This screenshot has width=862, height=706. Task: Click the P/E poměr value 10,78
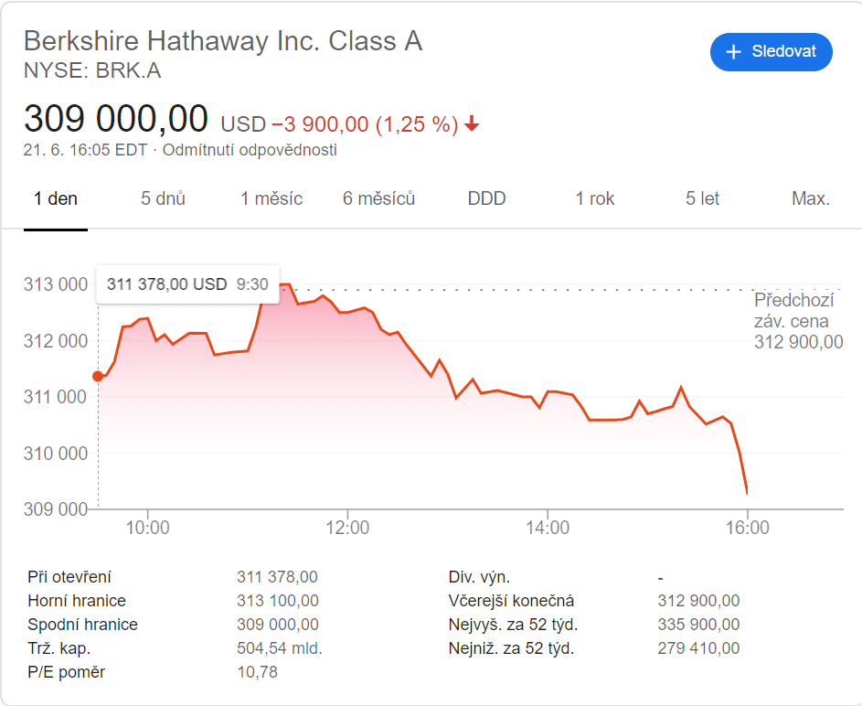click(257, 672)
